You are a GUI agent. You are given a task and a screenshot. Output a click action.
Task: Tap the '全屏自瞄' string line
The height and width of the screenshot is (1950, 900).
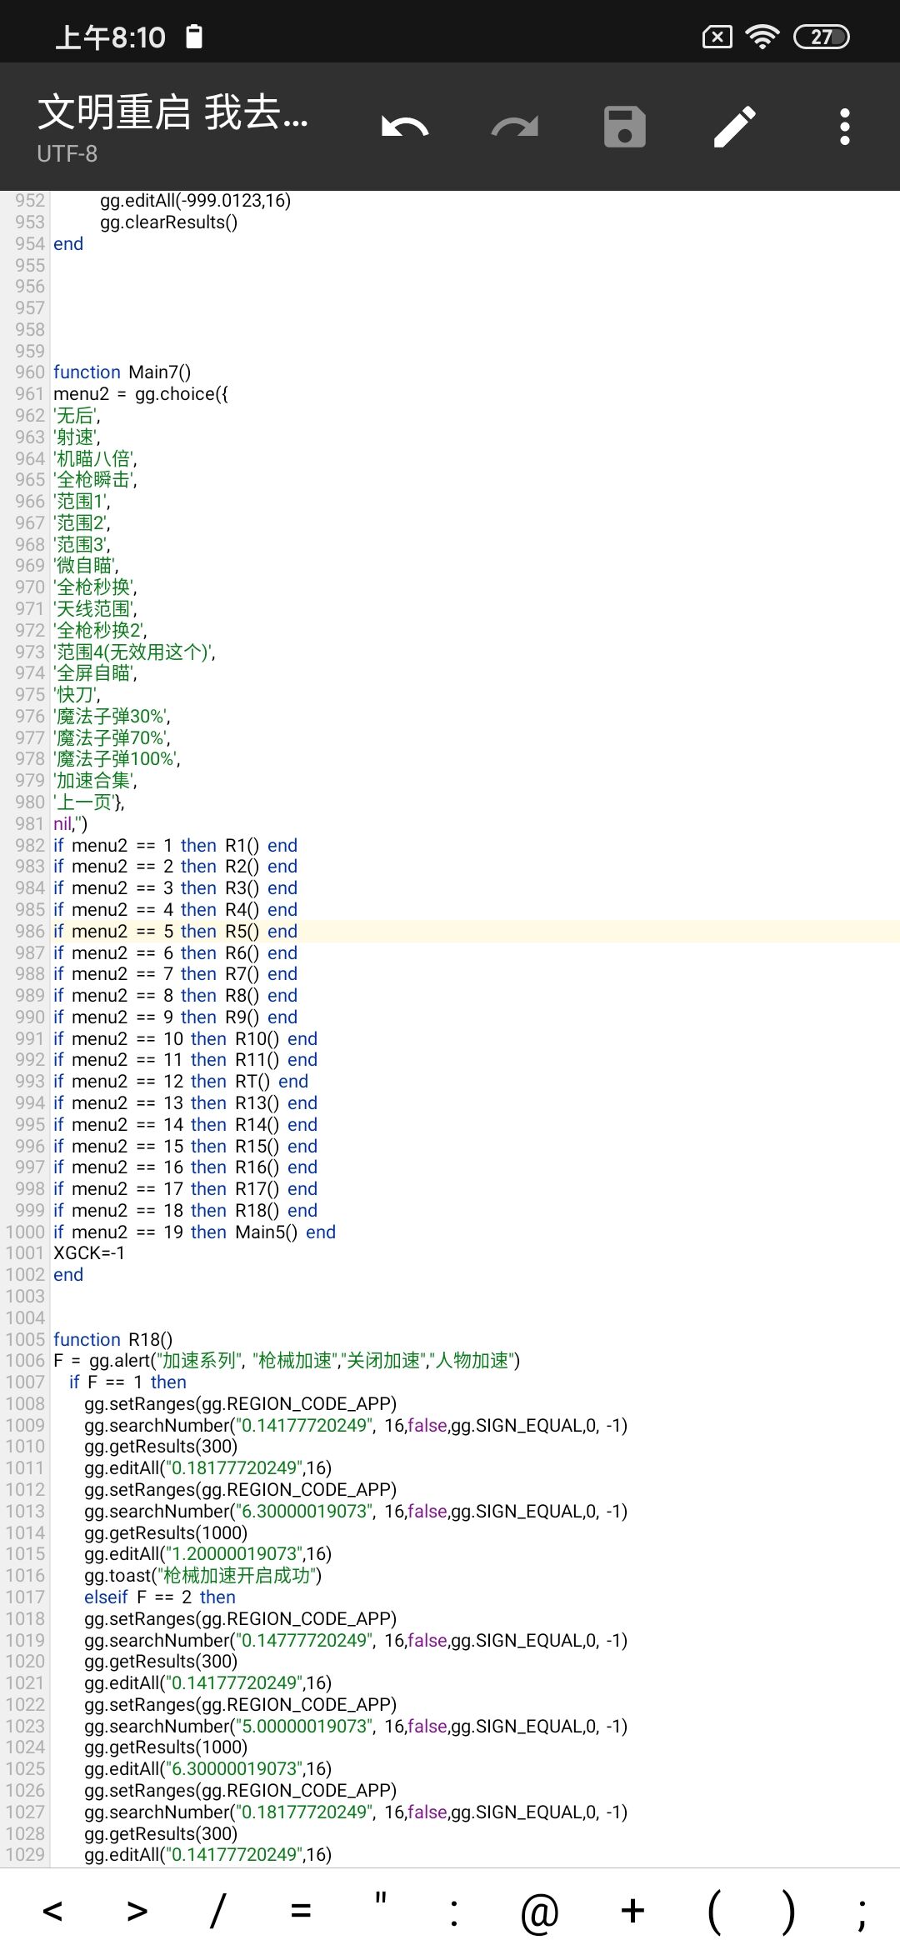pos(95,673)
